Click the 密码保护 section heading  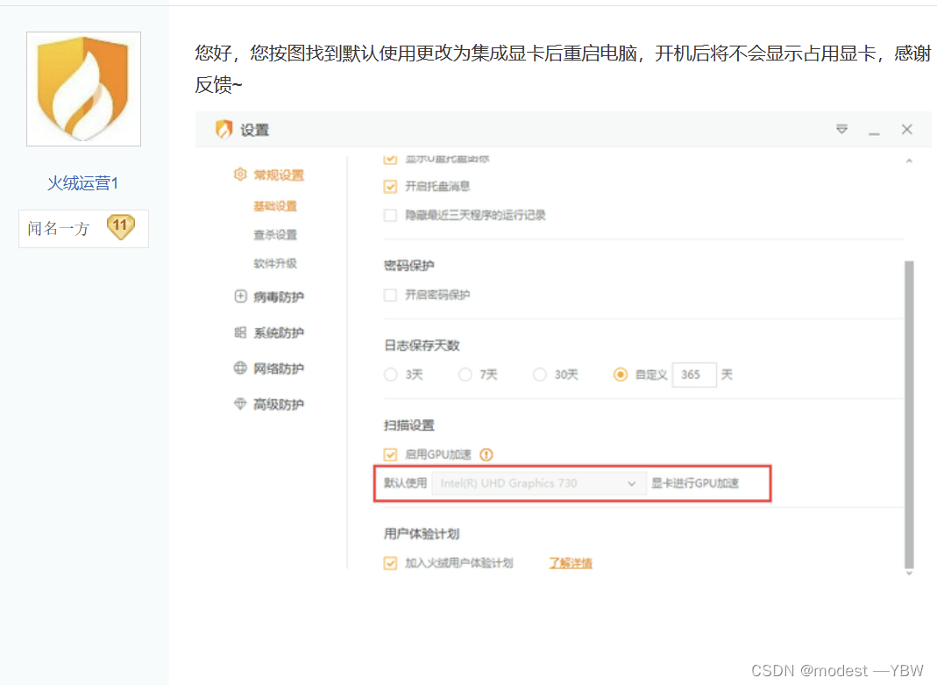(x=408, y=266)
